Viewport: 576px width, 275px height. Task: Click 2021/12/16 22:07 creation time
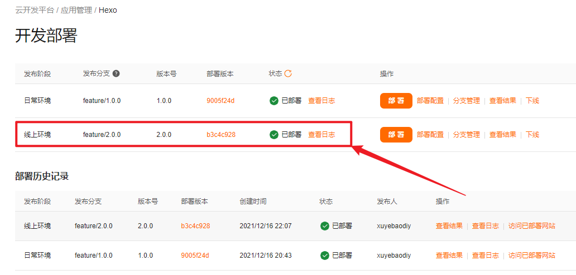266,226
